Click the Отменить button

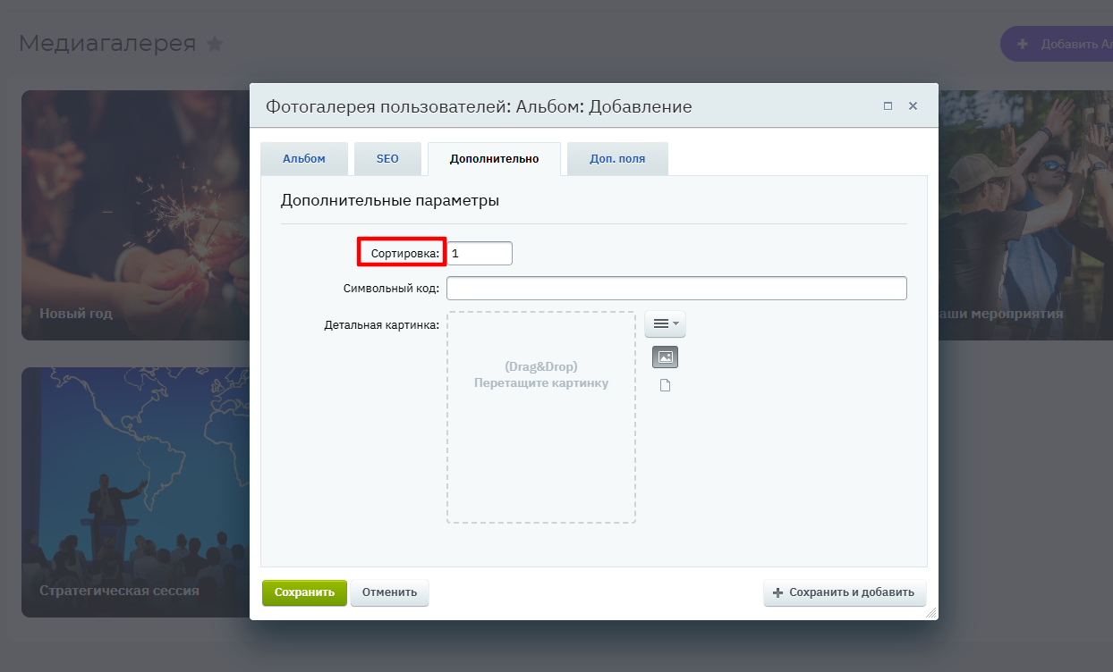click(x=389, y=592)
